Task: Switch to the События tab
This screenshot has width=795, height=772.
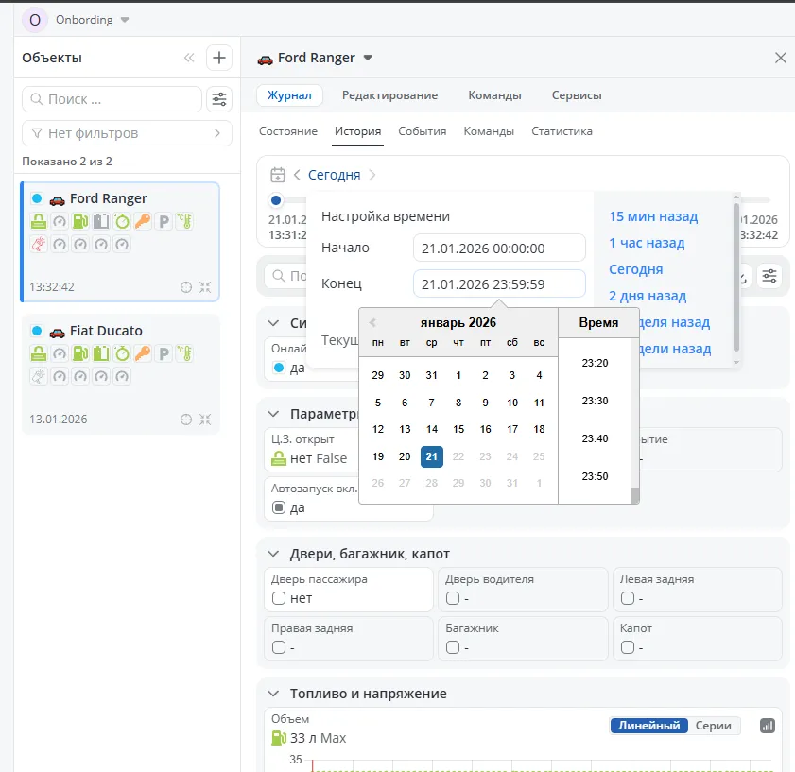Action: (422, 131)
